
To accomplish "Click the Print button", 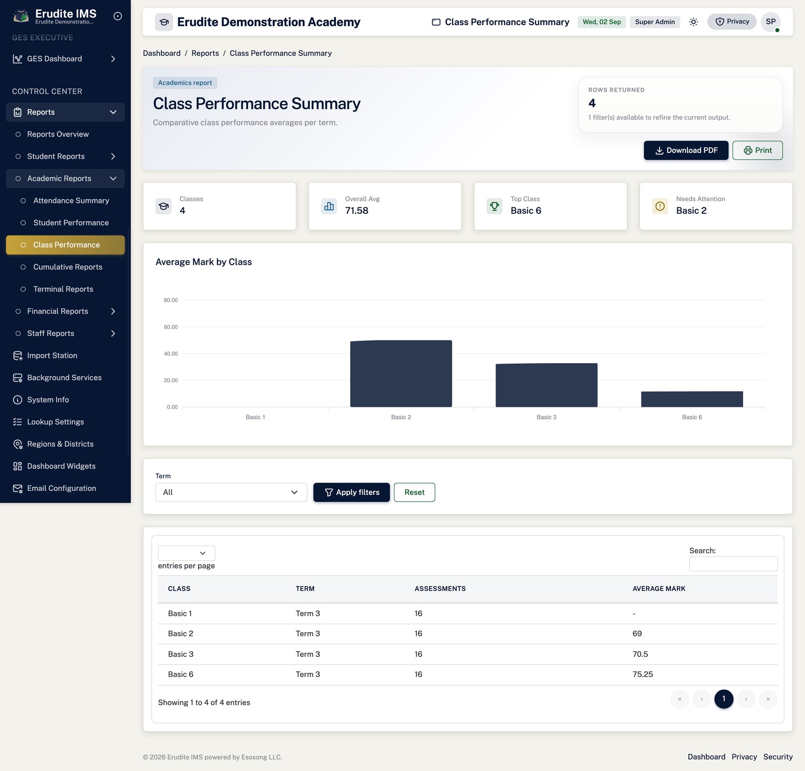I will [758, 150].
